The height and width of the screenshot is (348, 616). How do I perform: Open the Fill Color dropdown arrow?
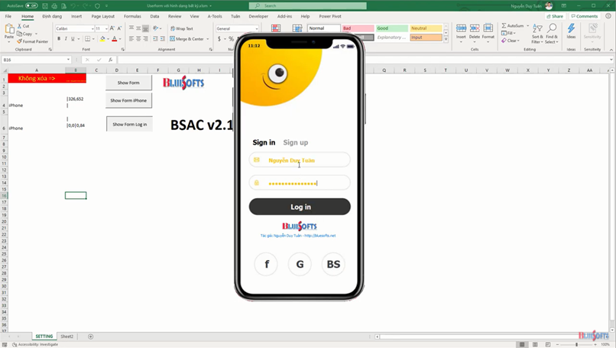tap(108, 39)
